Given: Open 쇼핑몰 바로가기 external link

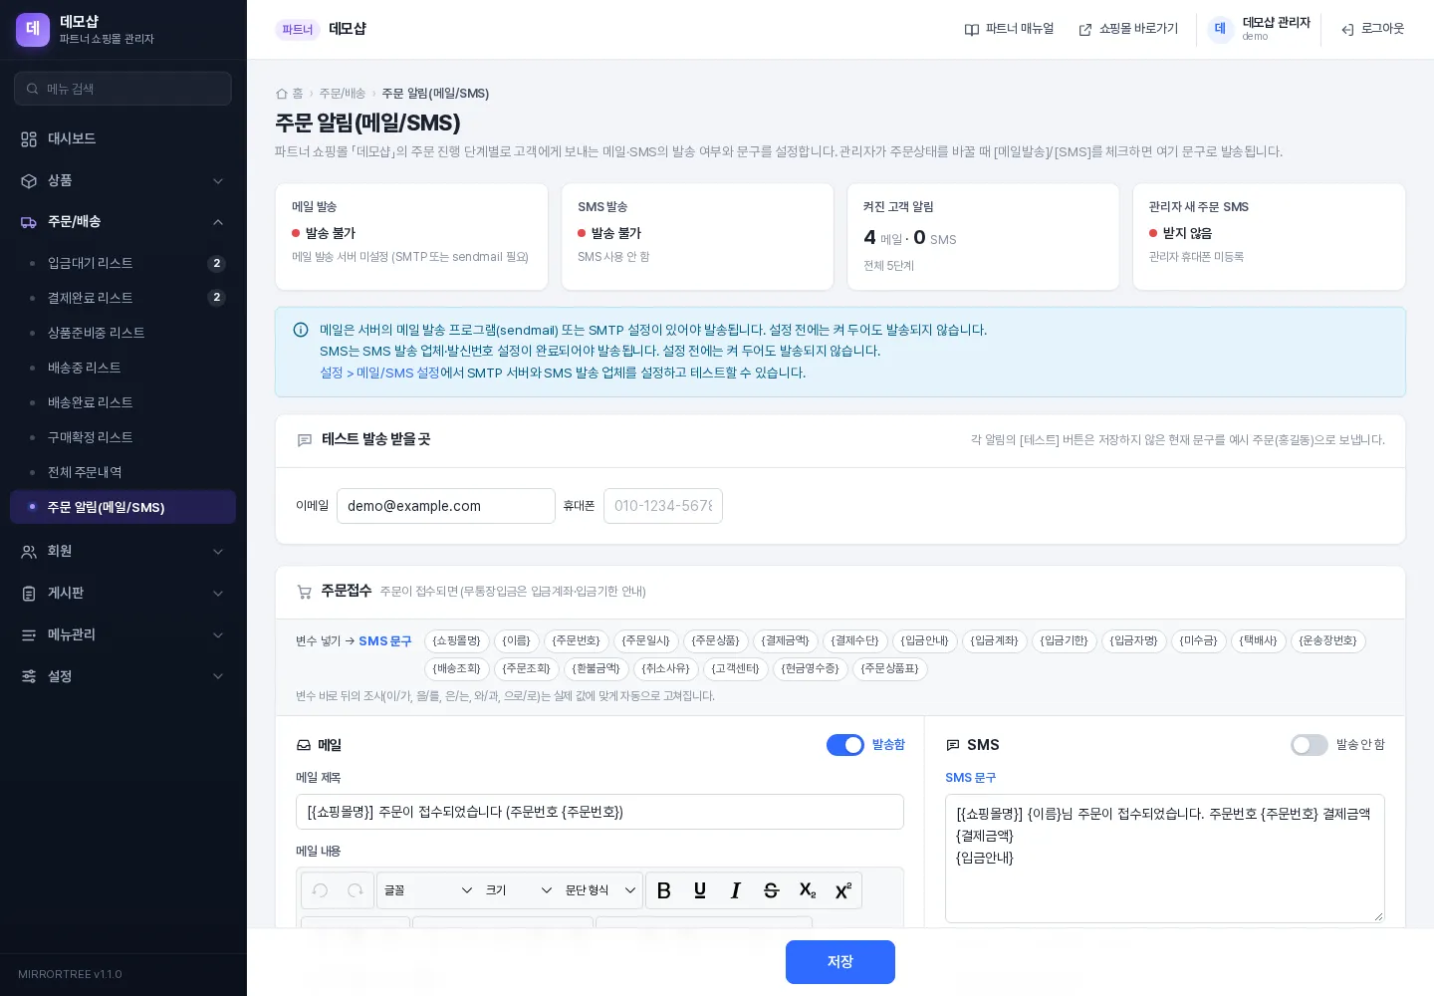Looking at the screenshot, I should click(x=1128, y=29).
